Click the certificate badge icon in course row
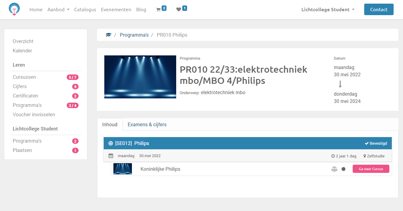This screenshot has width=403, height=211. (343, 169)
